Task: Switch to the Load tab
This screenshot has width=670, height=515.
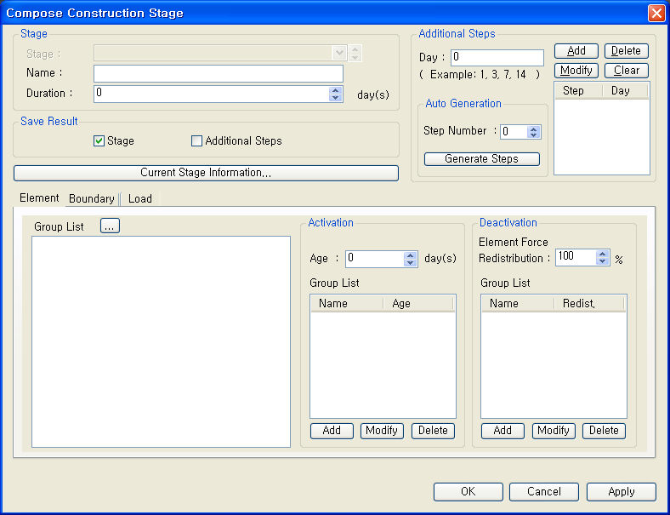Action: coord(140,199)
